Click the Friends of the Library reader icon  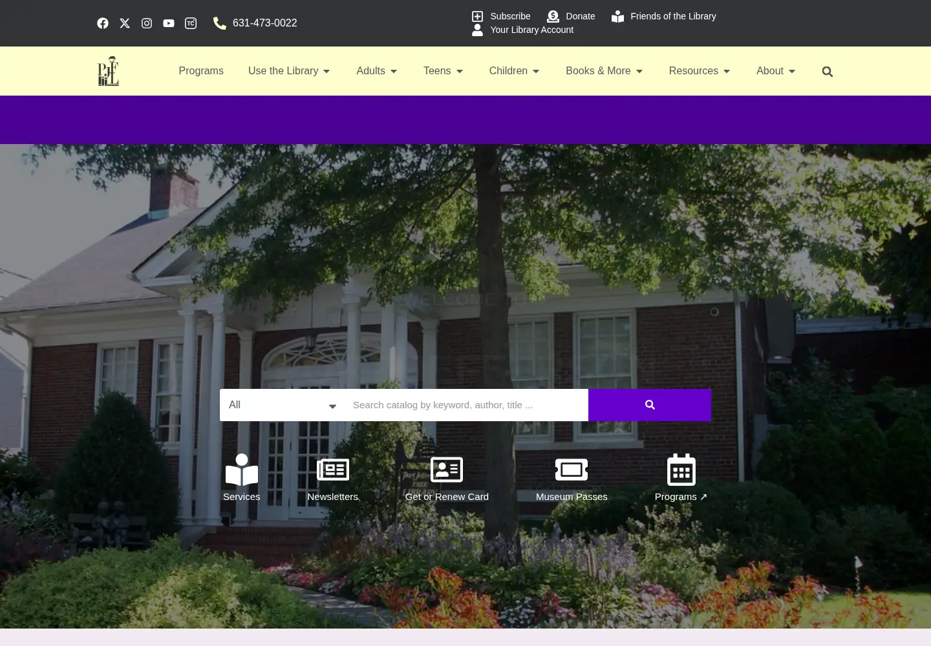pos(618,16)
